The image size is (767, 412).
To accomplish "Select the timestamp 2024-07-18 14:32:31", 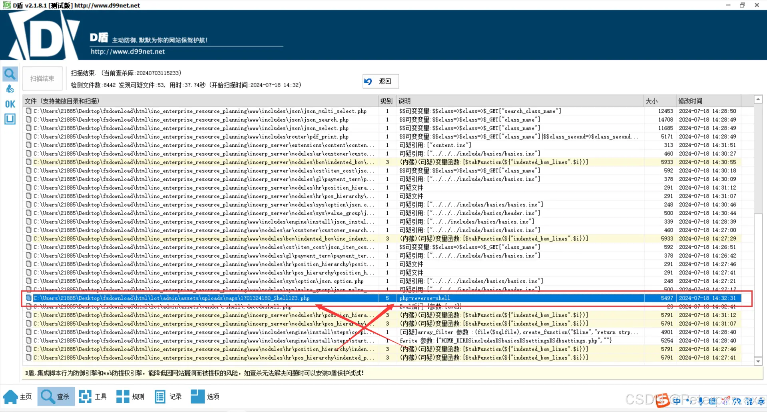I will 707,298.
